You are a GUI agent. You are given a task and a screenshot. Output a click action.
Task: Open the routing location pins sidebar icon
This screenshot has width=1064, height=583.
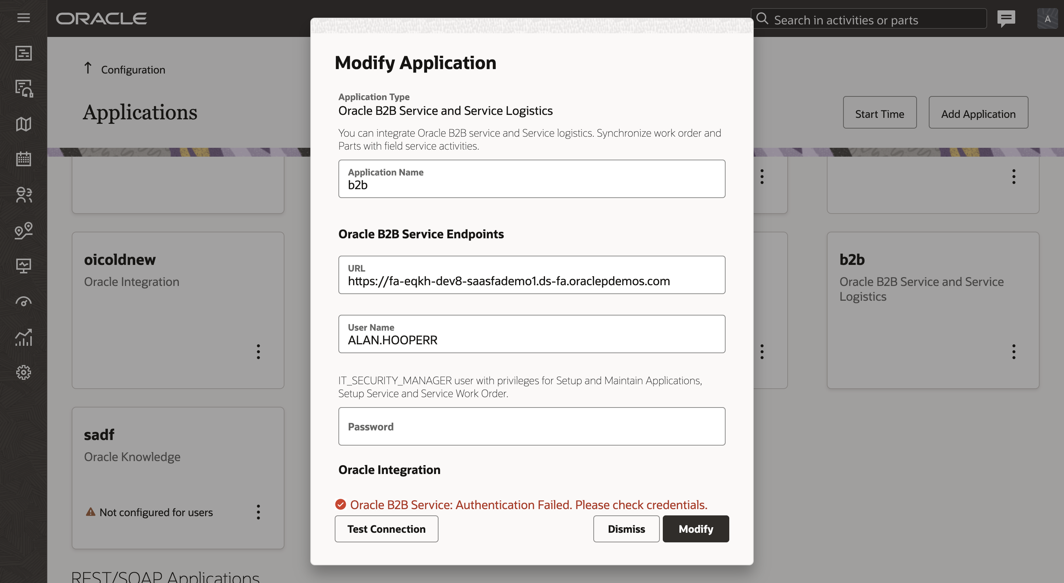(24, 230)
